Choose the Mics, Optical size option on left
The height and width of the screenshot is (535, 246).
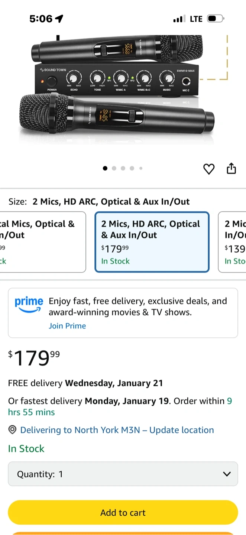point(42,242)
